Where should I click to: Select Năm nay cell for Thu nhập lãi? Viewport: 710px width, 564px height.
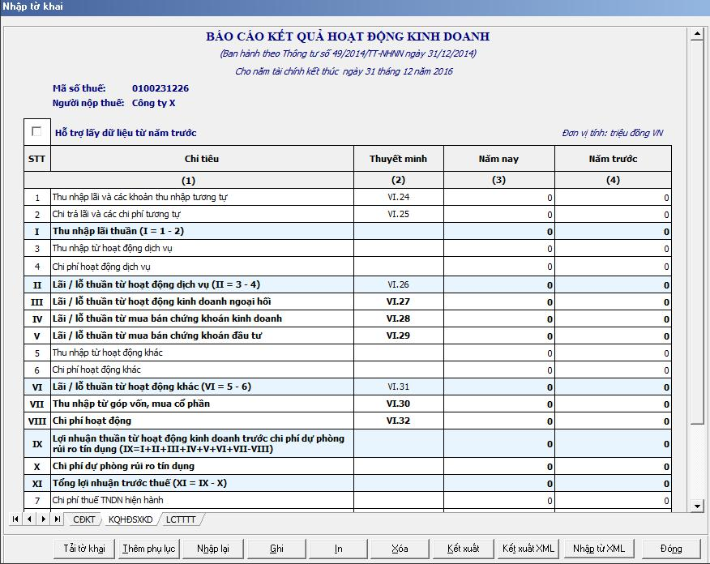point(498,197)
